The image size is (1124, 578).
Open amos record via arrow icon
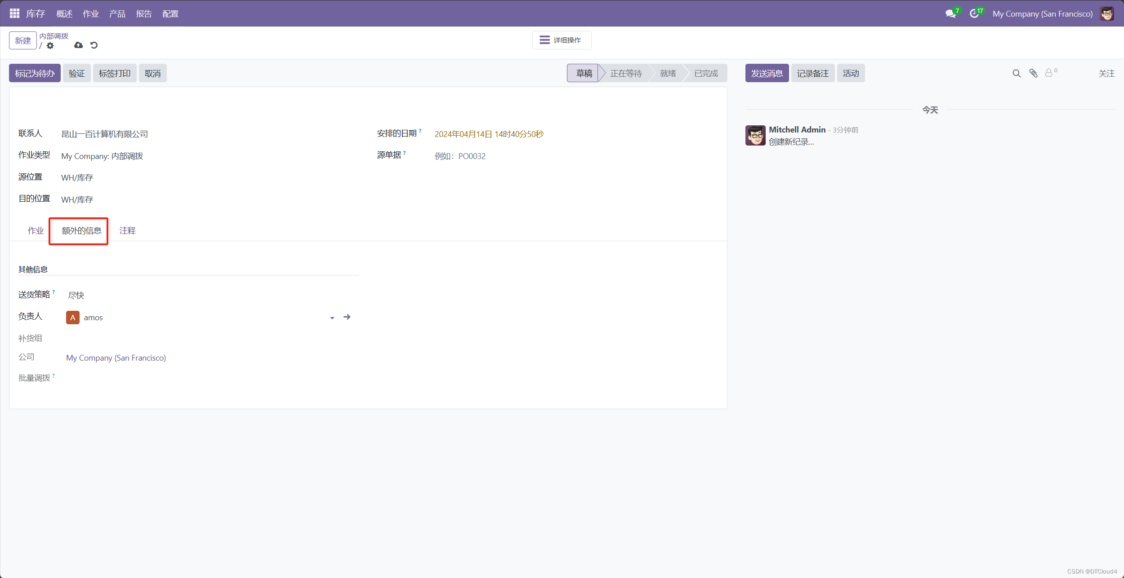(347, 317)
